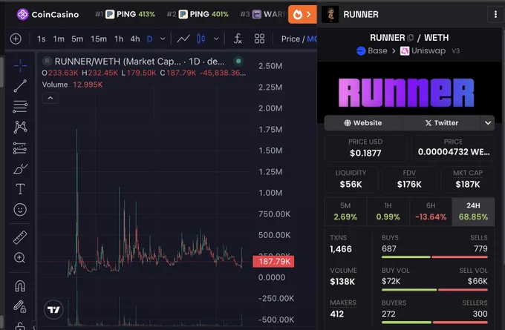Toggle Price / MC display

[299, 39]
